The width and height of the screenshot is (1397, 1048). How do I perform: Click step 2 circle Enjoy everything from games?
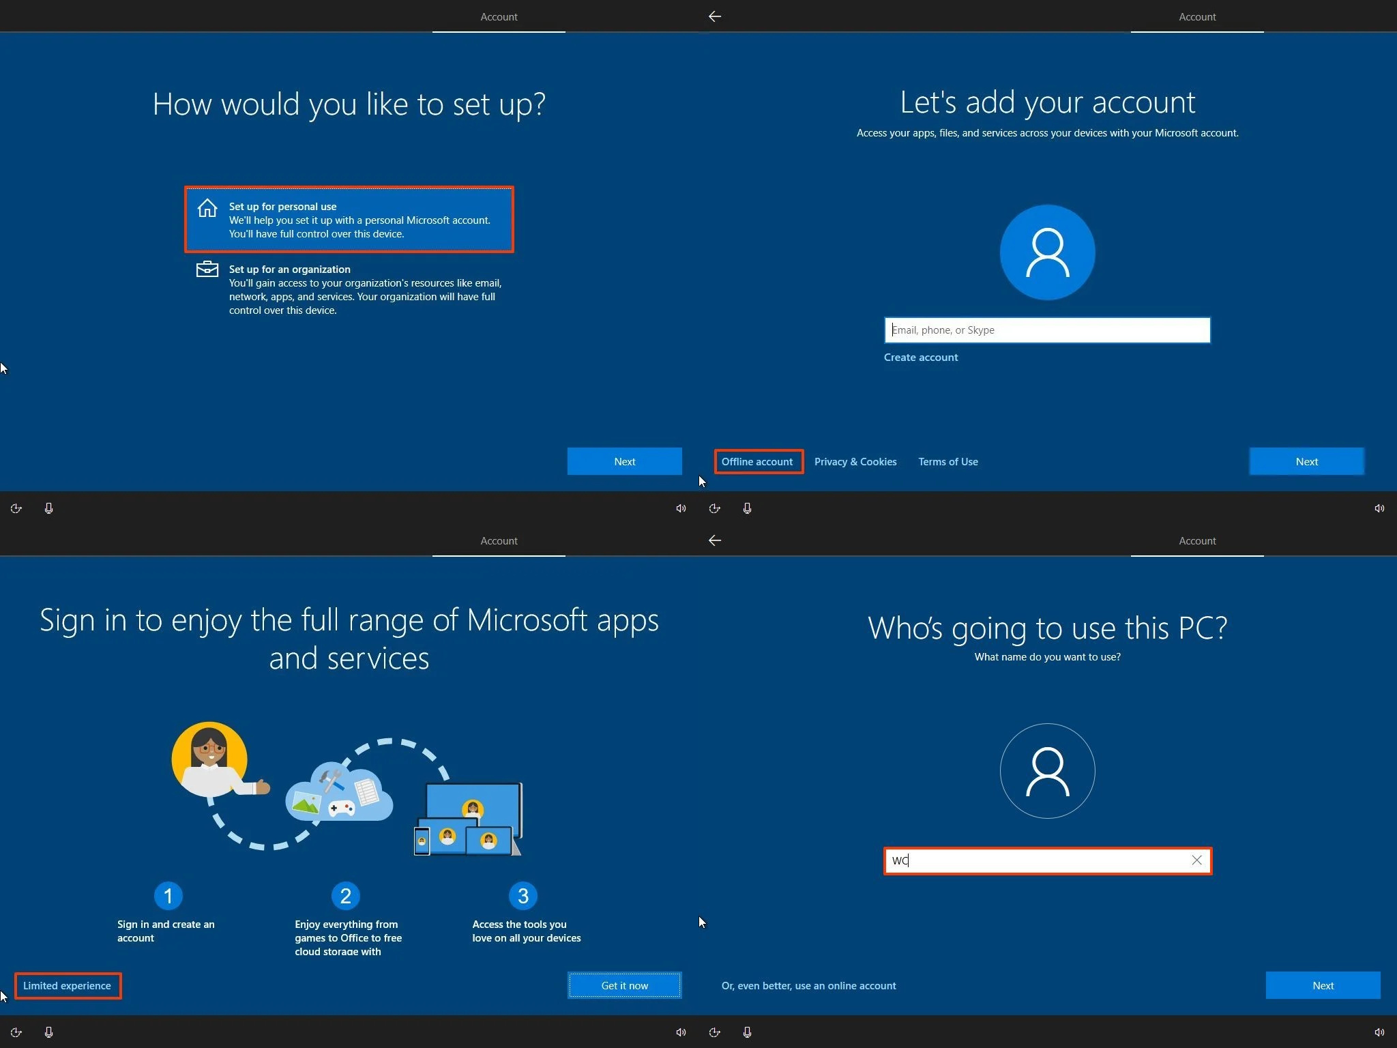346,896
